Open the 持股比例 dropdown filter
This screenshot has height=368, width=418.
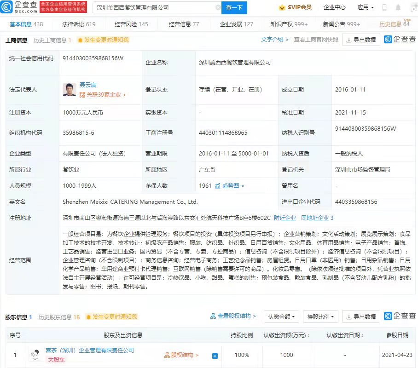click(321, 317)
